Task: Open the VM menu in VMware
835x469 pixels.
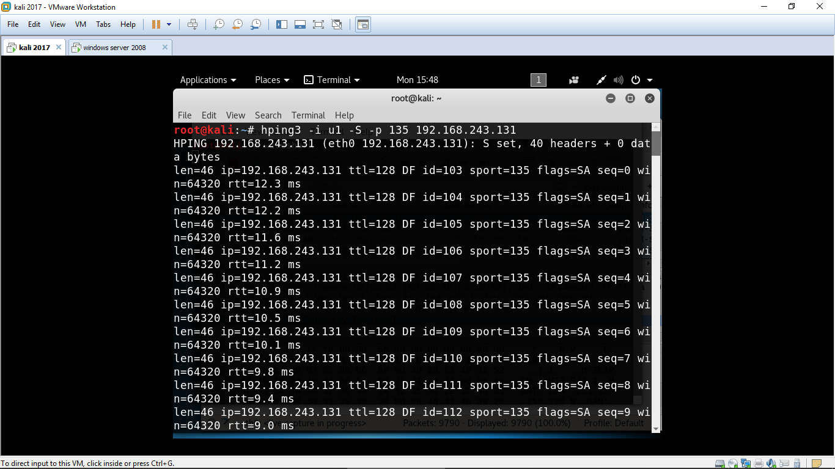Action: pos(80,24)
